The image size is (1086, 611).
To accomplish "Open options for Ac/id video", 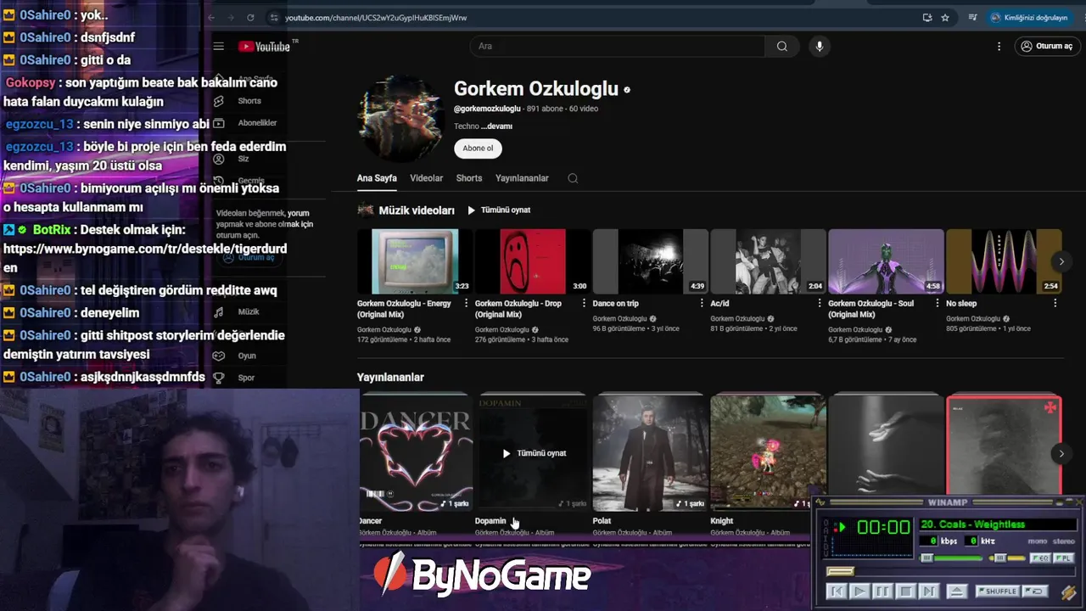I will click(820, 303).
